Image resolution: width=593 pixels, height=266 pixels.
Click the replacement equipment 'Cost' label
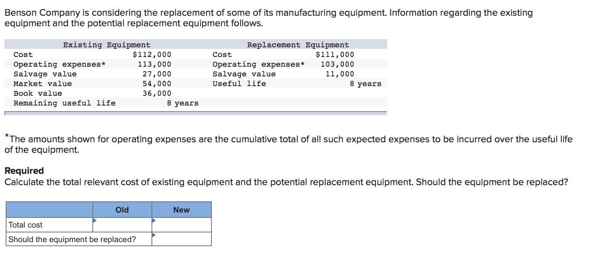[x=222, y=55]
